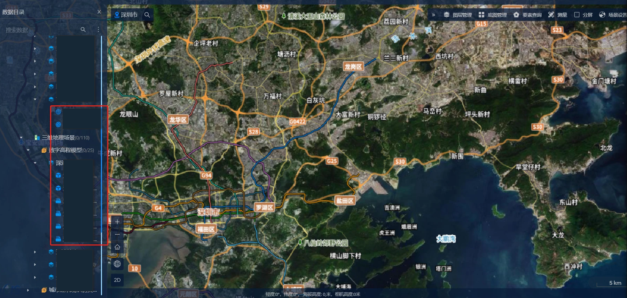
Task: Select the 数字高程模型(0/25) tree row
Action: (68, 150)
